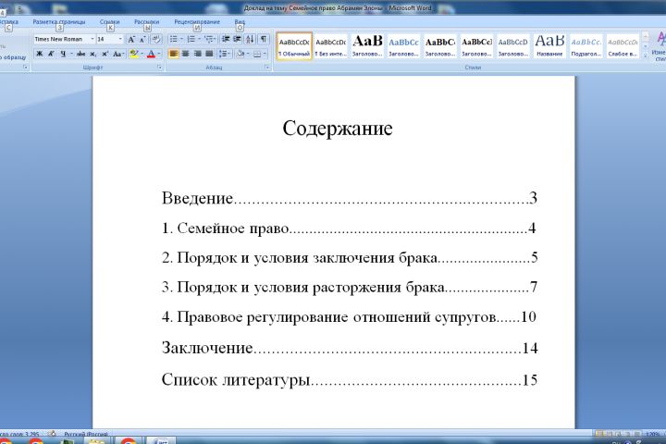Center the paragraph text
Viewport: 666px width, 444px height.
point(185,54)
